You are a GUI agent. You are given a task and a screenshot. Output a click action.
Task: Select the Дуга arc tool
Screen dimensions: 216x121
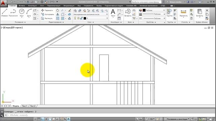coord(29,13)
